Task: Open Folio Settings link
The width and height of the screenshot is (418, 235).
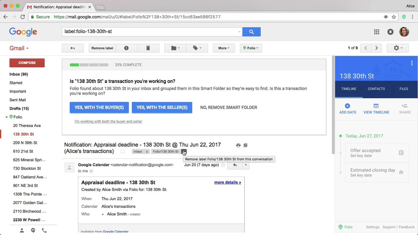Action: pos(373,227)
